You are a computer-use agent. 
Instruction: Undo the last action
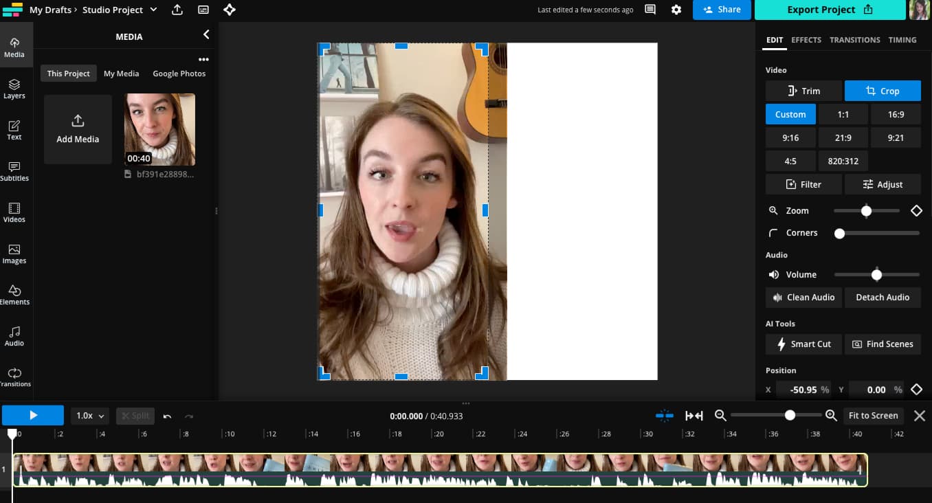[167, 416]
